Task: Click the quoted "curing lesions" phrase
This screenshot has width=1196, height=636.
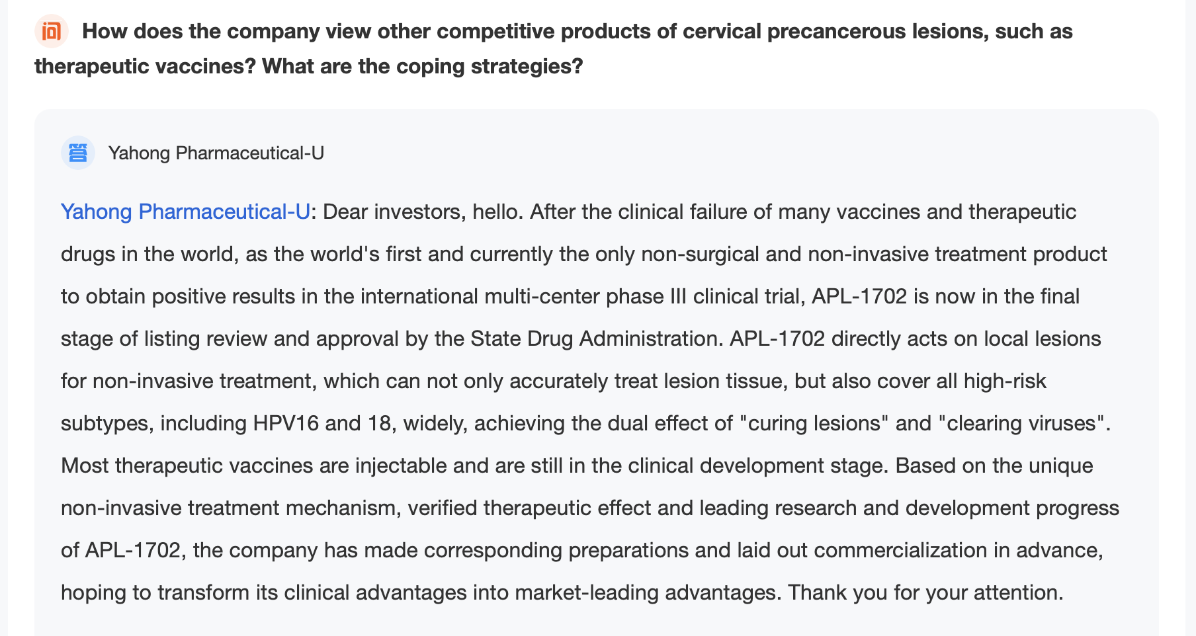Action: coord(818,423)
